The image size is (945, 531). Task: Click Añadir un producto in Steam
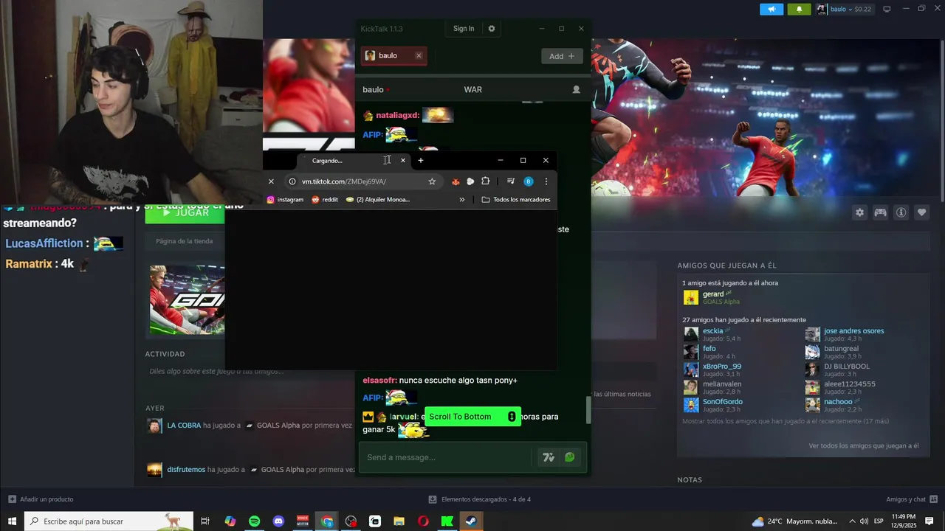point(41,499)
